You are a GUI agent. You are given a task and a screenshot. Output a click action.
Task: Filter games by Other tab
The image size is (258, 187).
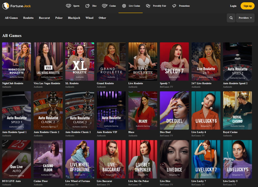point(102,18)
